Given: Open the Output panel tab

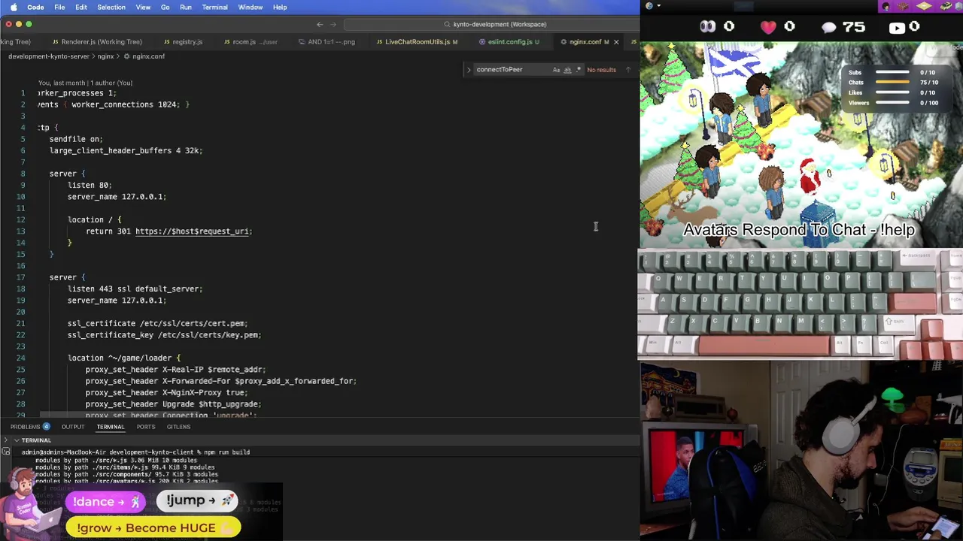Looking at the screenshot, I should click(x=73, y=427).
